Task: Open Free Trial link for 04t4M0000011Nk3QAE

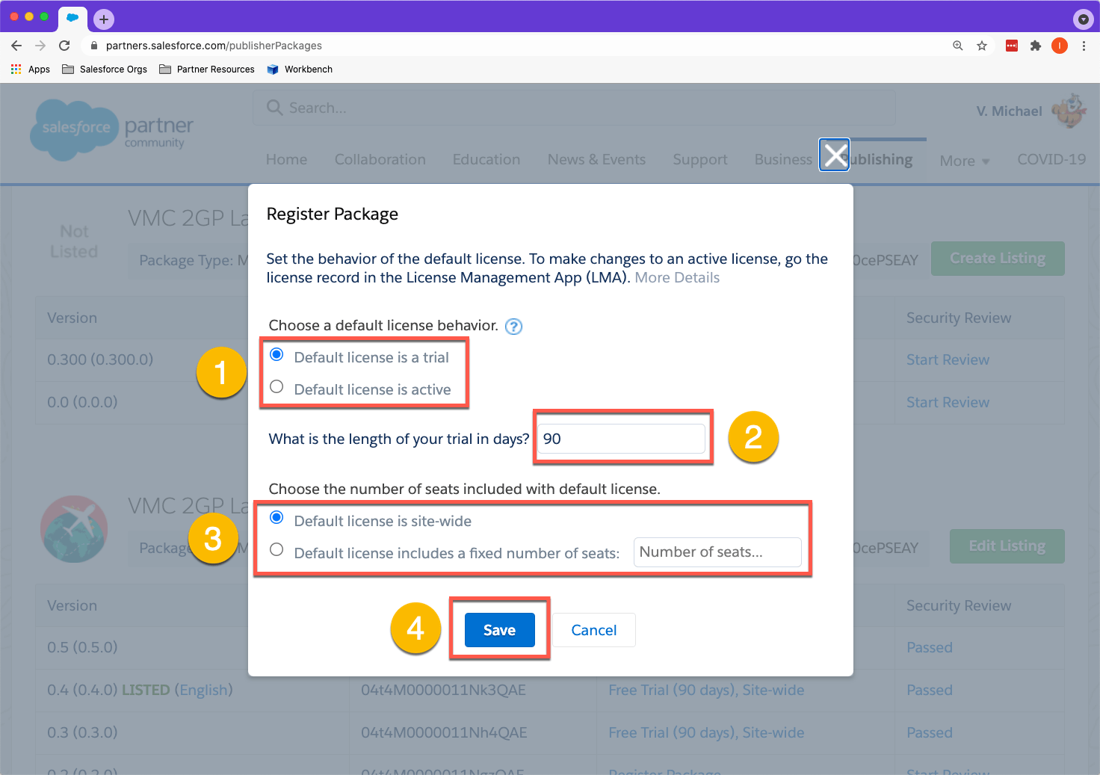Action: coord(706,690)
